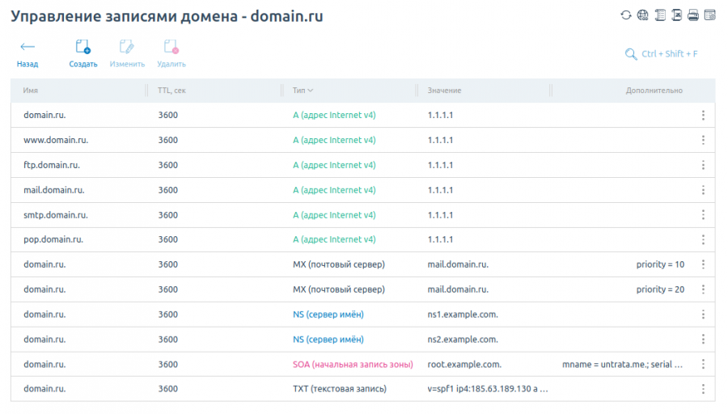728x414 pixels.
Task: Open table settings icon at far right
Action: (x=709, y=15)
